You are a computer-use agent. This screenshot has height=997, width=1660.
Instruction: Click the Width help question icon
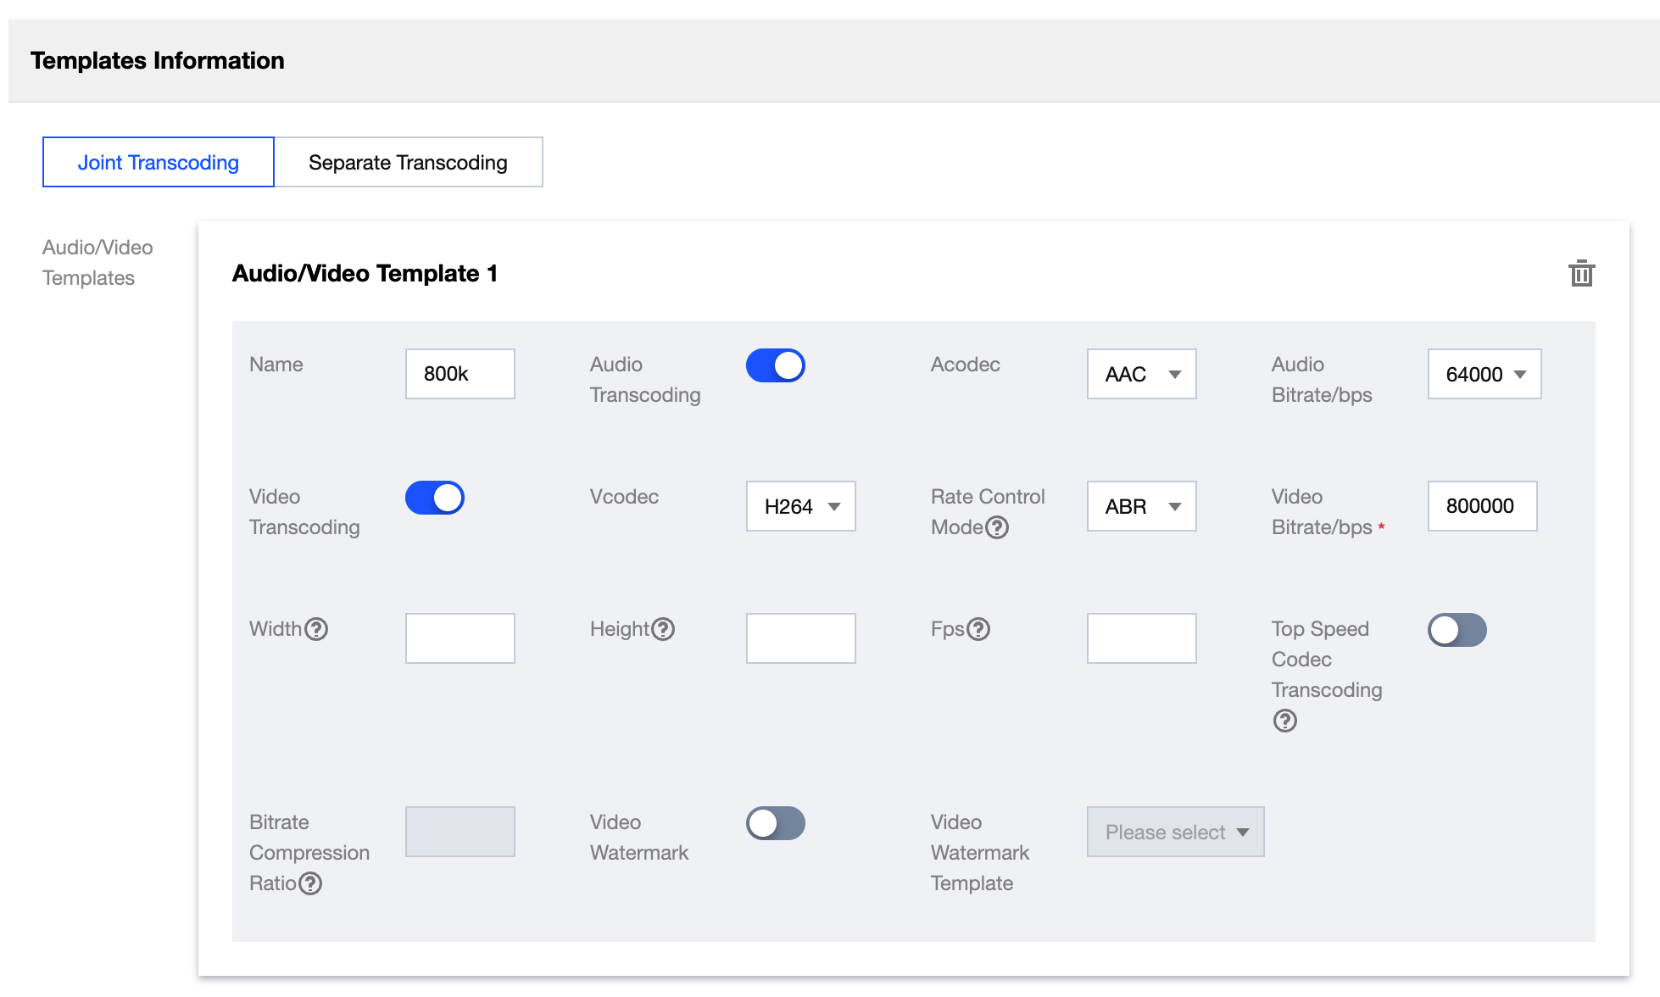(x=316, y=629)
